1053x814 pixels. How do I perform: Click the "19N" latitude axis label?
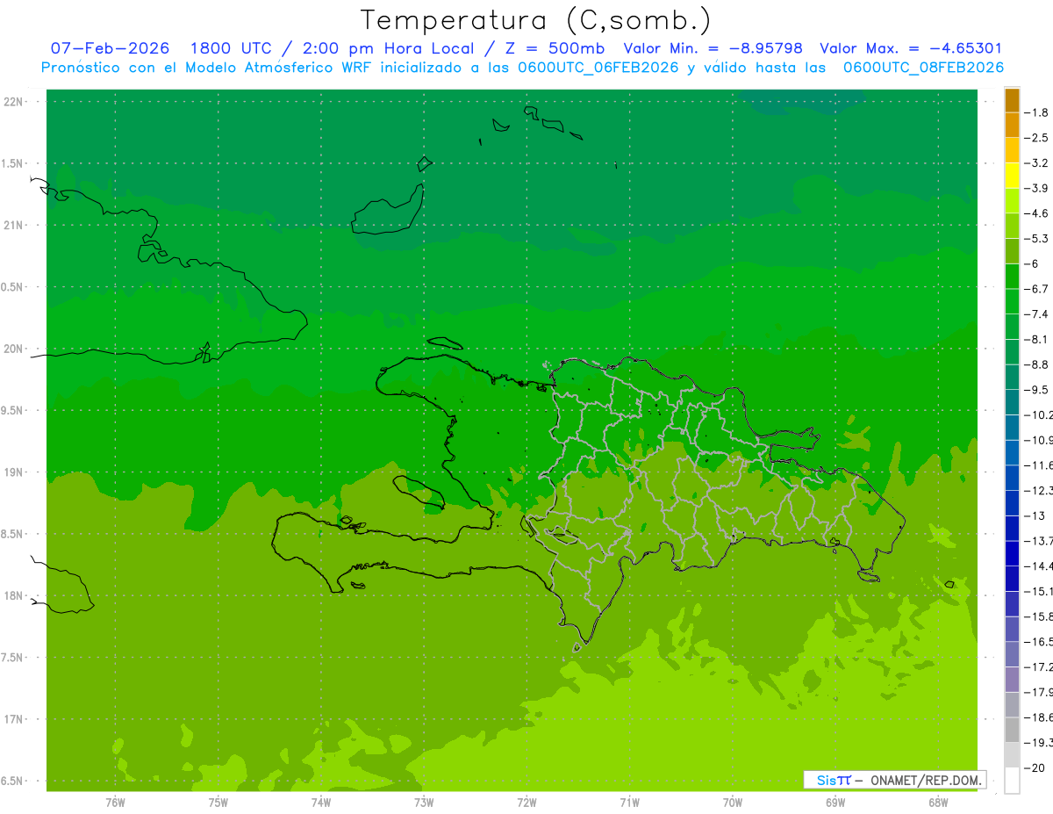coord(15,472)
